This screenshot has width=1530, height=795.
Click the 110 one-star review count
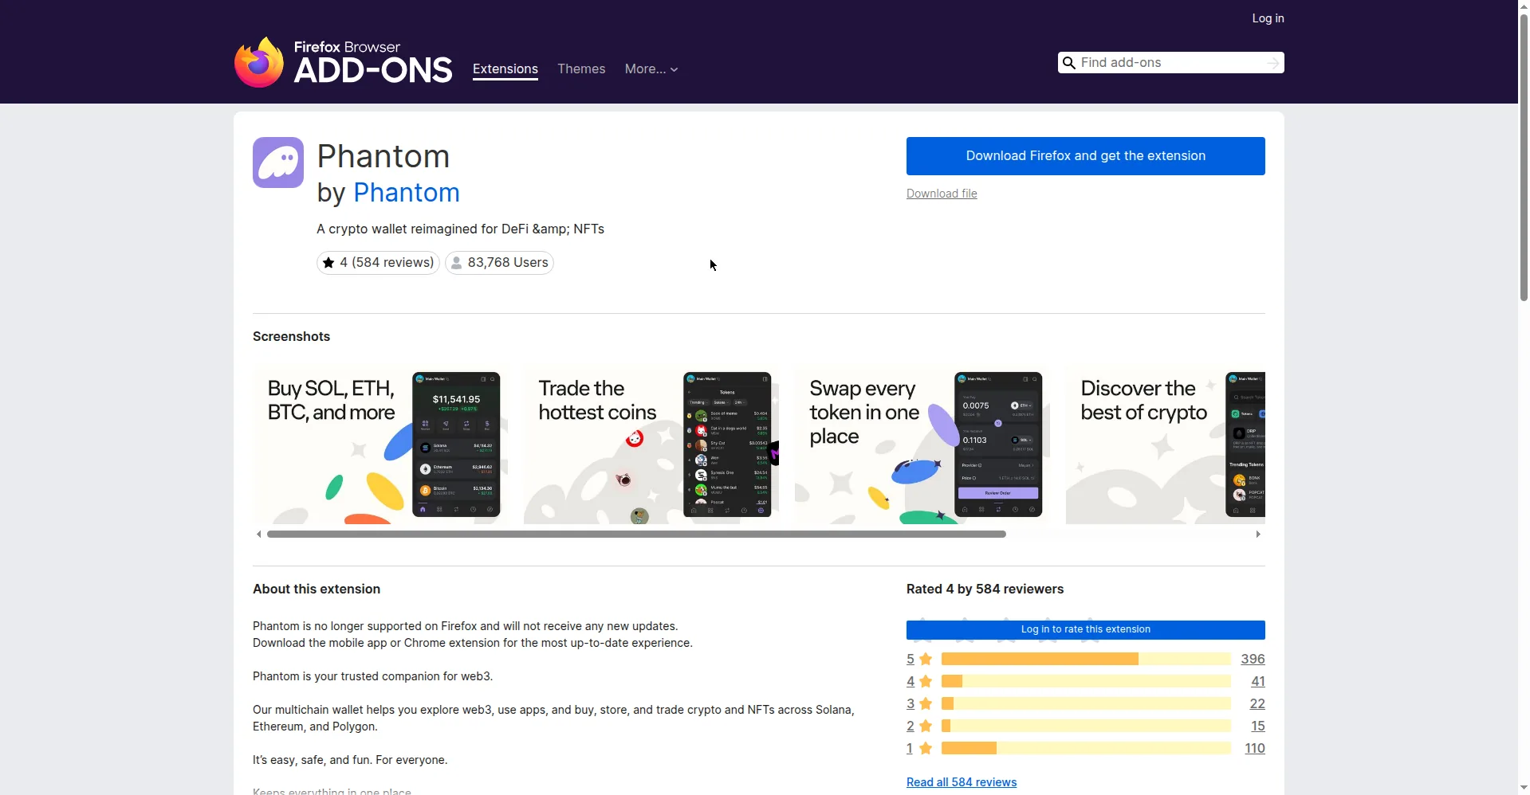[x=1255, y=749]
